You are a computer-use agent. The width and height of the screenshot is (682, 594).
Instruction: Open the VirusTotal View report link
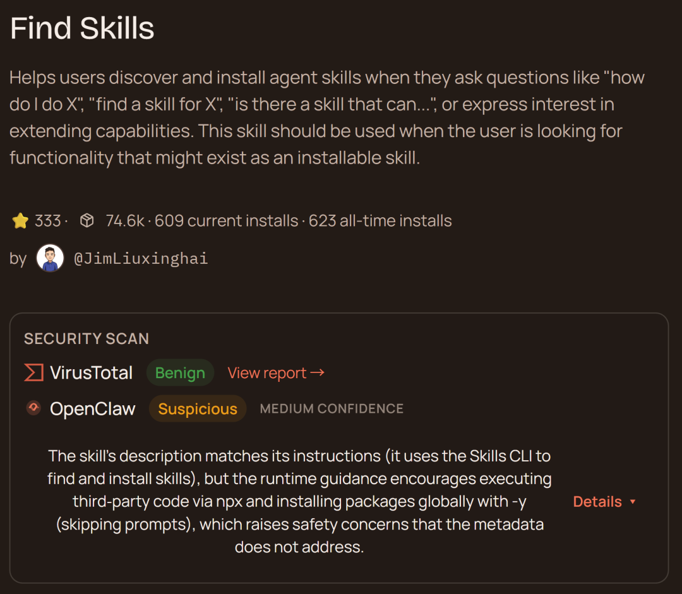pos(276,373)
